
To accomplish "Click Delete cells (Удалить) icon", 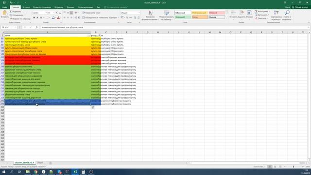I will point(242,13).
